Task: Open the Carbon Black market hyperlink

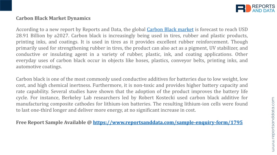Action: (170, 30)
